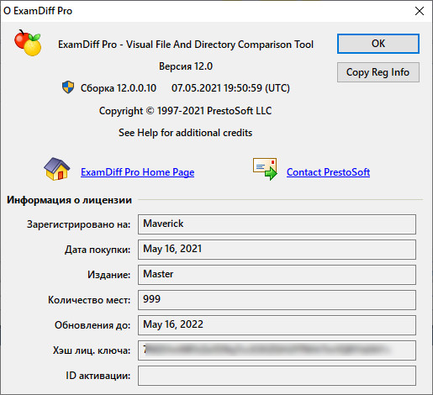Click the О ExamDiff Pro title bar text
The height and width of the screenshot is (395, 433).
(38, 11)
